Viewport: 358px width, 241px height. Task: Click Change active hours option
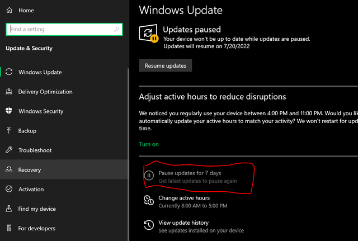184,198
